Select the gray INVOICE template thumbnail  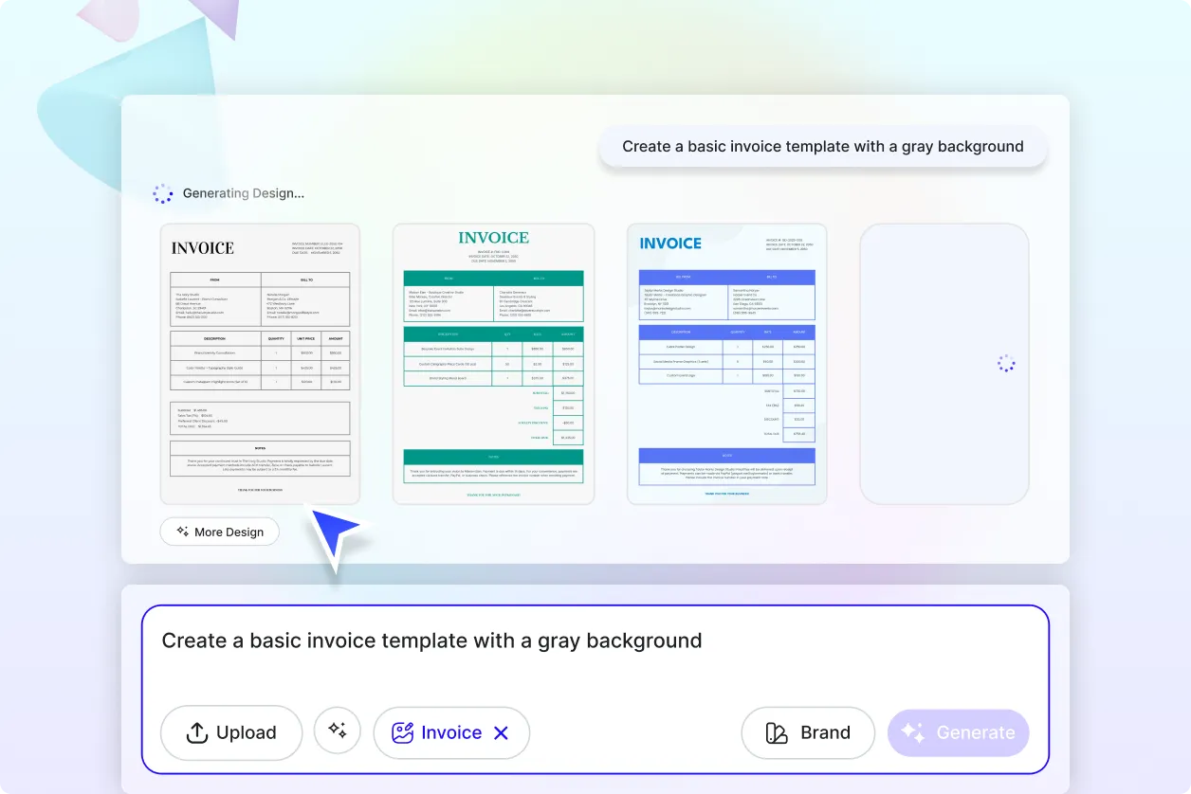260,363
